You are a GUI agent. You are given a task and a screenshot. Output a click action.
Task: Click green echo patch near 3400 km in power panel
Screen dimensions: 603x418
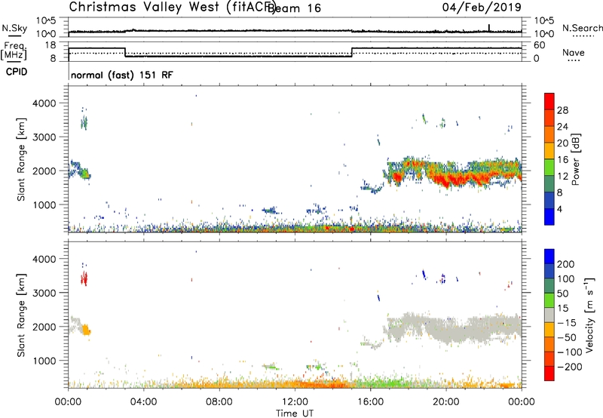84,123
